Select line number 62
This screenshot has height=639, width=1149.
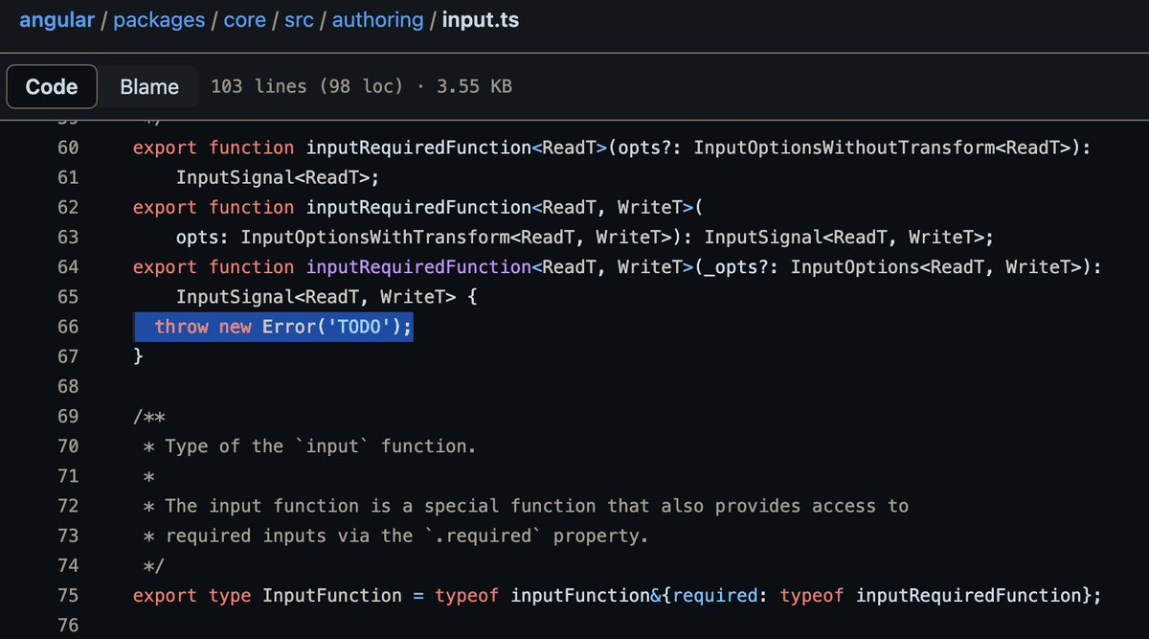coord(68,207)
